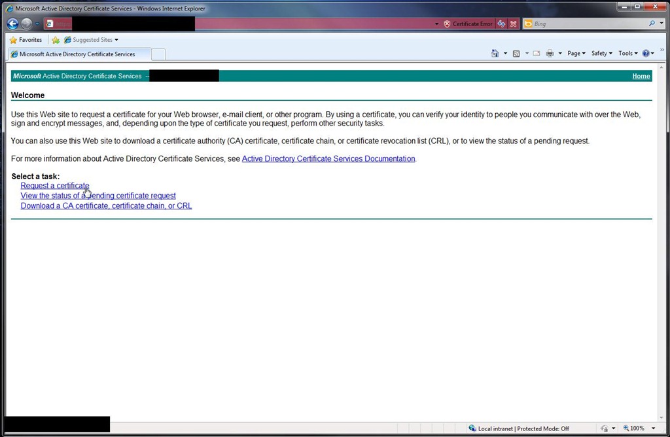Open the Tools dropdown menu
Viewport: 670px width, 437px height.
(x=627, y=54)
